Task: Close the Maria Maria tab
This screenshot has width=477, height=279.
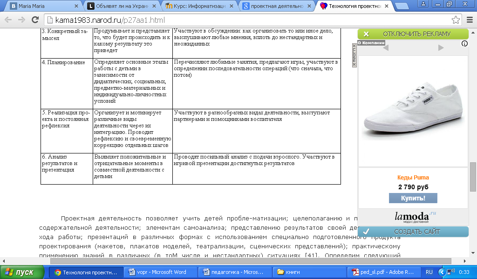Action: 76,6
